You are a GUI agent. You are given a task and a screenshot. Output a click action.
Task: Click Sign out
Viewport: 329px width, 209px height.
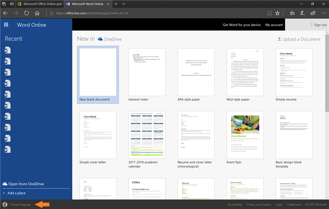coord(320,25)
